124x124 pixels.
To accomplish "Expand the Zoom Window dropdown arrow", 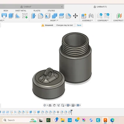I will [65, 105].
